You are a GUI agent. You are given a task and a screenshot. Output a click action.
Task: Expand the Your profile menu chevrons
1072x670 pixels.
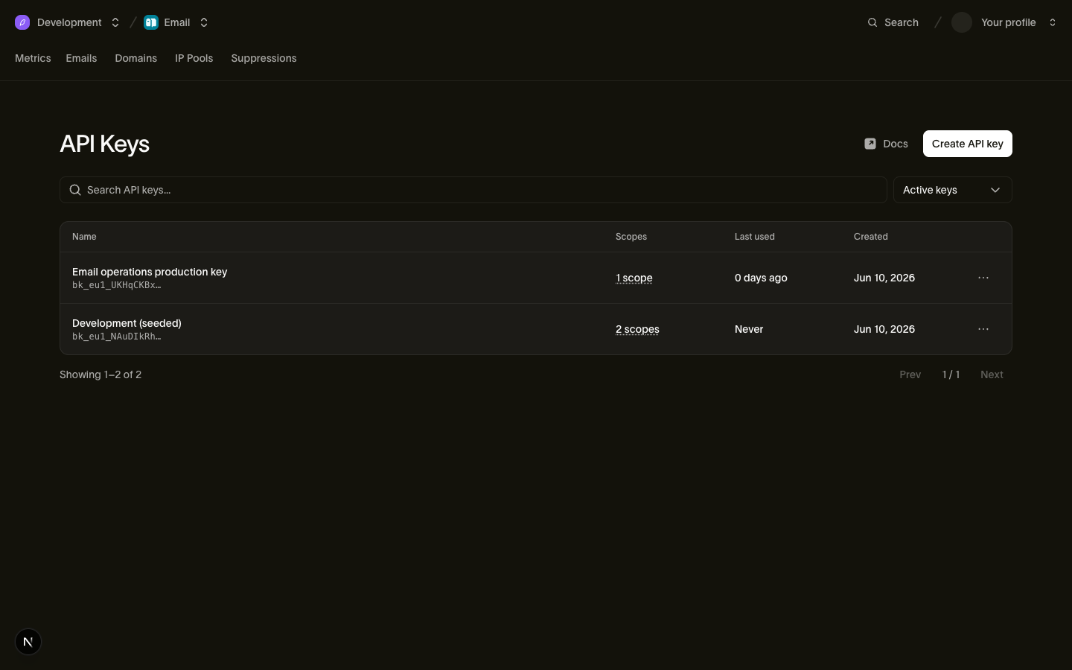point(1053,22)
